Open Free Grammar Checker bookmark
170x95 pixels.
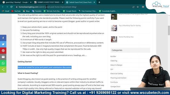coord(88,11)
